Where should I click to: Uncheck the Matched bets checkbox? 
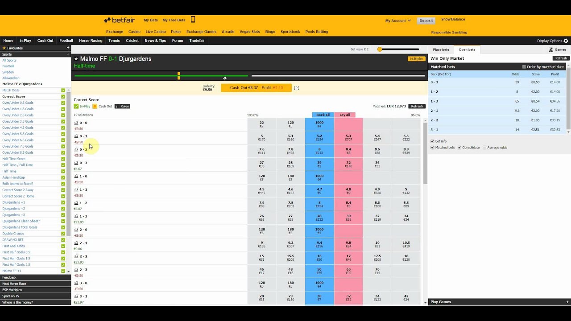click(432, 148)
